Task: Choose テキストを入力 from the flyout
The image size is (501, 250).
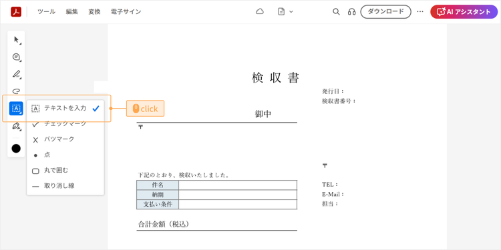Action: [65, 109]
